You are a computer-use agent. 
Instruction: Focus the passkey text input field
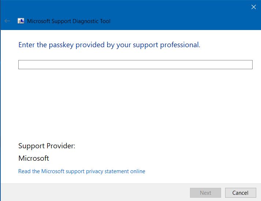click(135, 64)
